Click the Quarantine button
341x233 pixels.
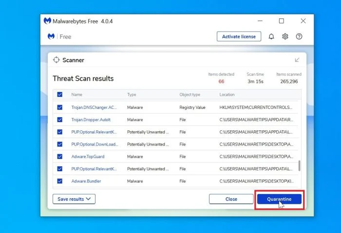[279, 199]
